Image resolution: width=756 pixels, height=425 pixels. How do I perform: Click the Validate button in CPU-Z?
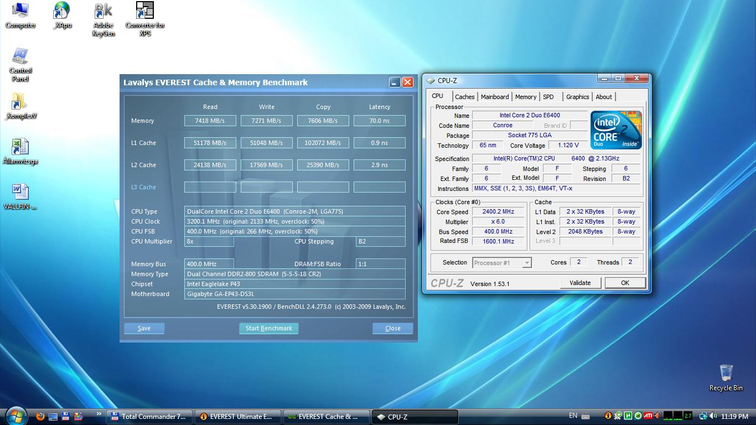coord(580,283)
